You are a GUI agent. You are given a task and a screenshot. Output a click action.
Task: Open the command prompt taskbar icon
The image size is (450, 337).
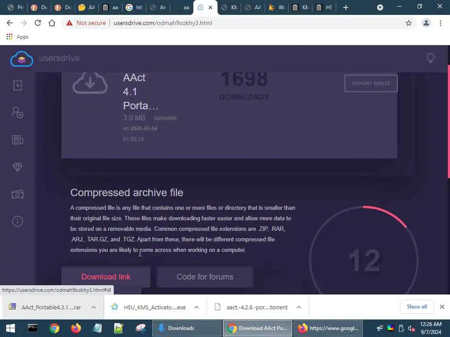point(33,328)
